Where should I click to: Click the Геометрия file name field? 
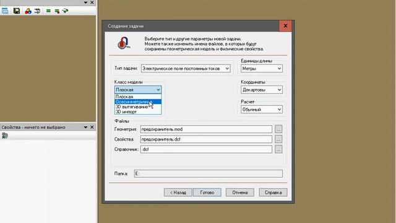click(206, 129)
